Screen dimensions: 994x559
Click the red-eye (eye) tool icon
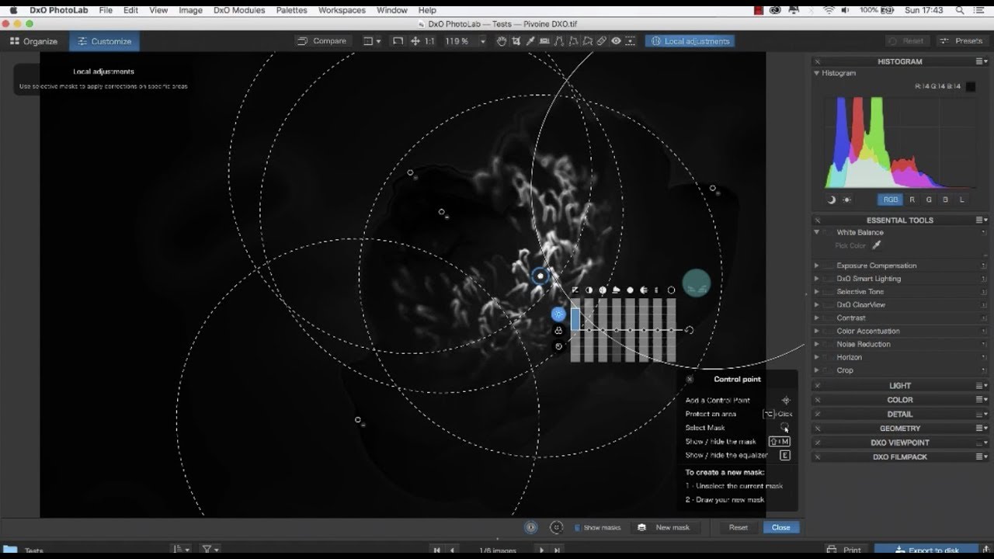[616, 41]
